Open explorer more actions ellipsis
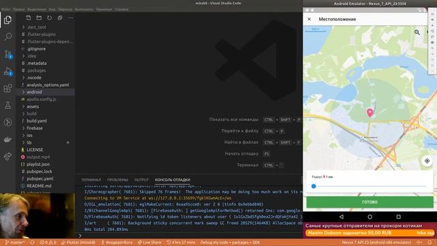The height and width of the screenshot is (246, 437). 70,18
